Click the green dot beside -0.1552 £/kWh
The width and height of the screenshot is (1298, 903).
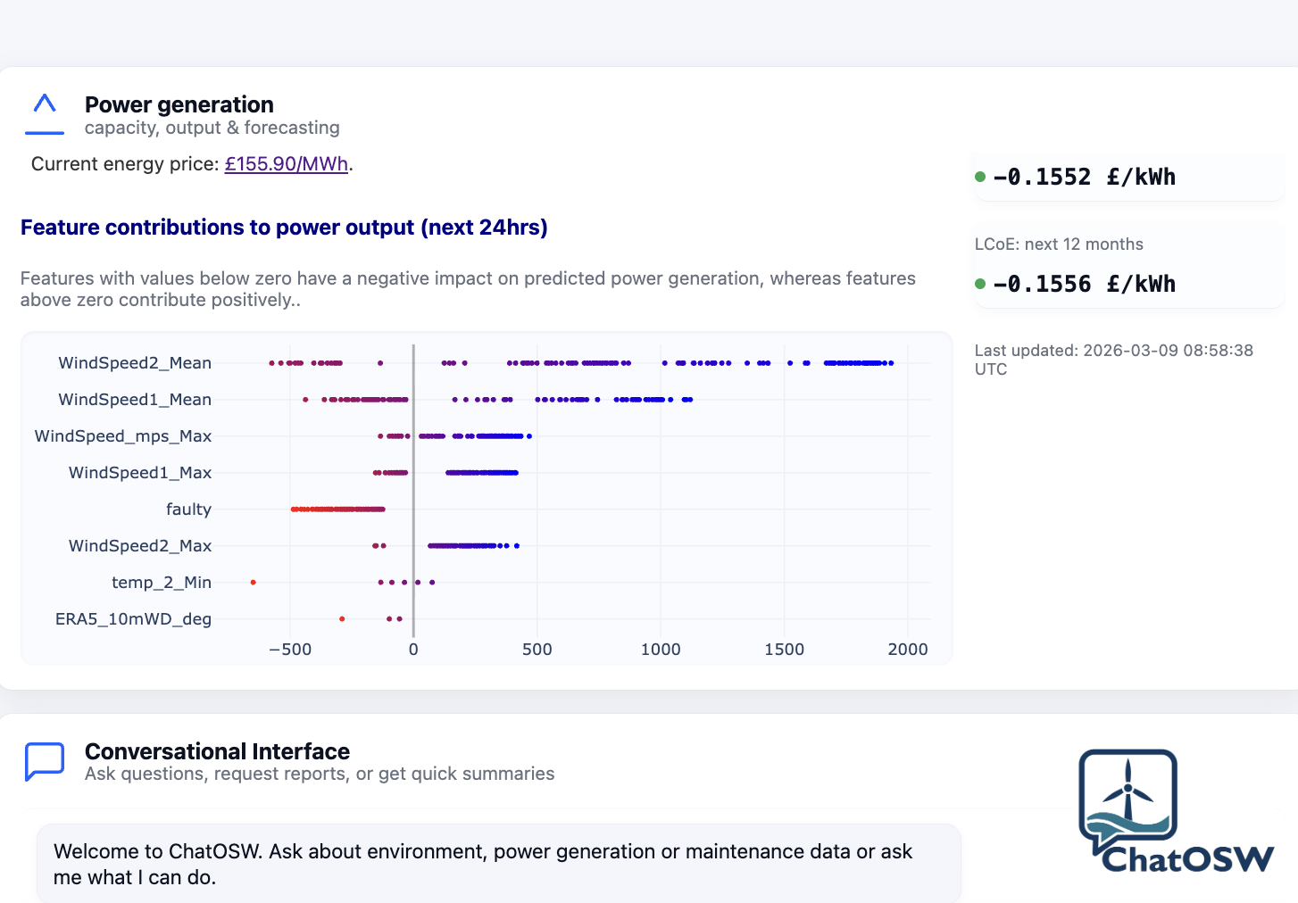[980, 177]
